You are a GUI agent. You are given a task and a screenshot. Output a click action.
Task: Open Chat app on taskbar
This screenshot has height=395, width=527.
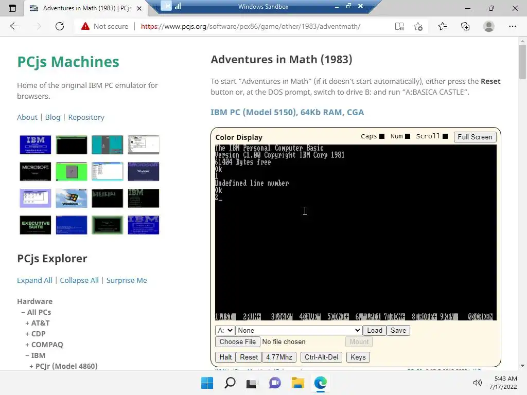[275, 383]
